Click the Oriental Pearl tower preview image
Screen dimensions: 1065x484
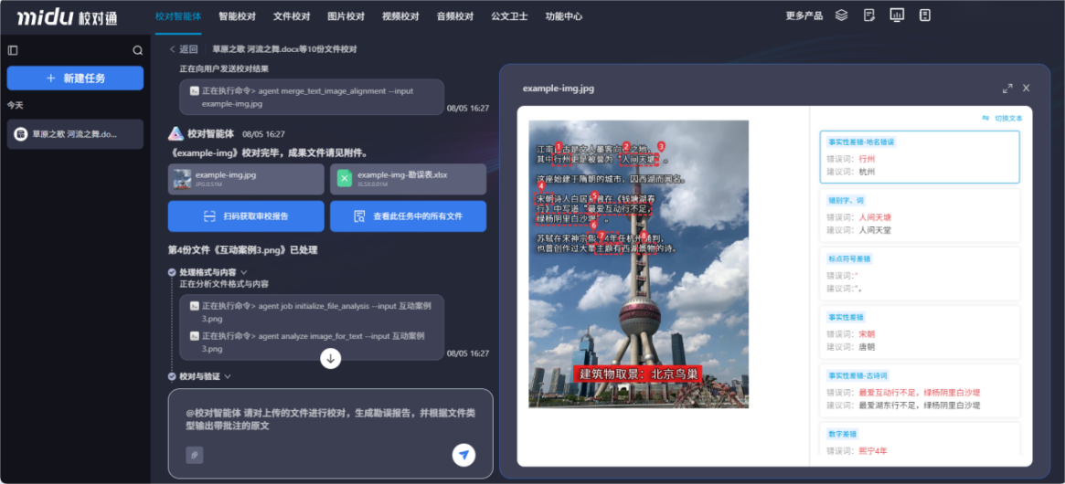point(638,264)
